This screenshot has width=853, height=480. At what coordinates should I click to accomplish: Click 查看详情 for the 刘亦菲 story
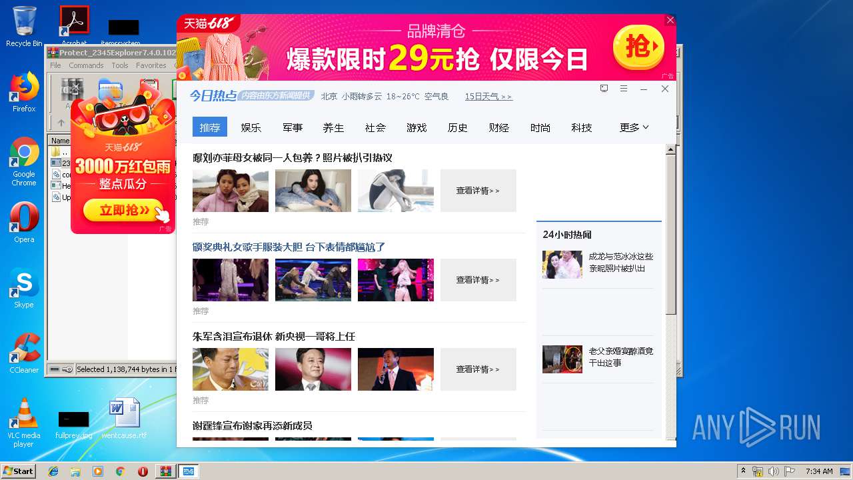point(478,191)
